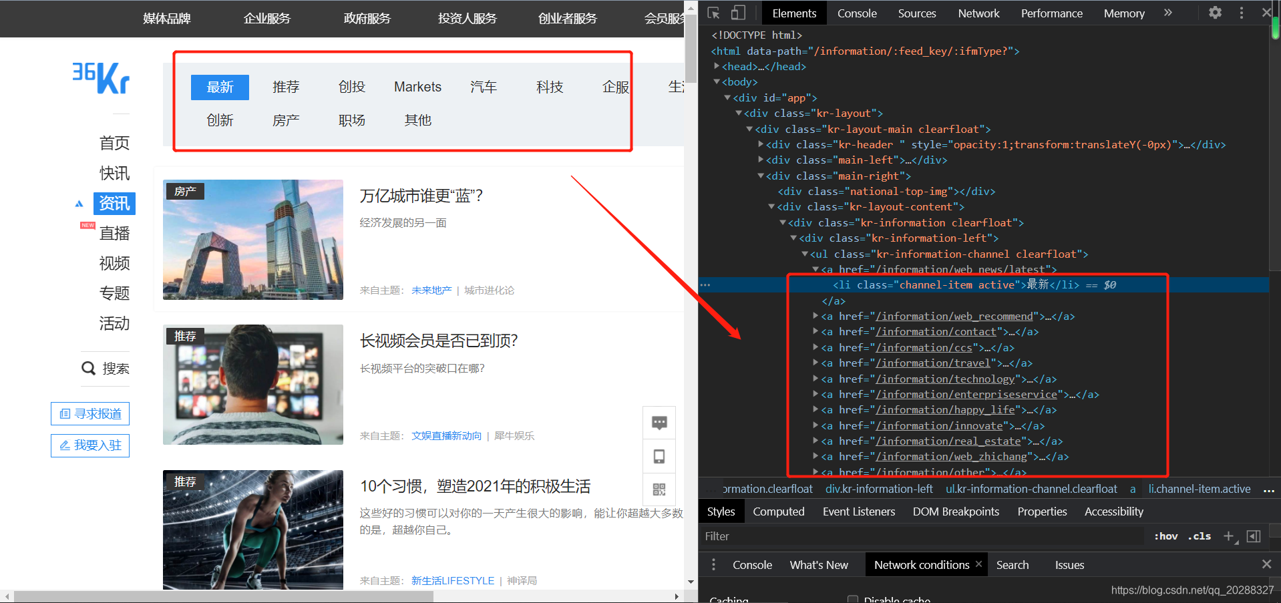Open 投资人服务 in top navigation

pos(468,19)
